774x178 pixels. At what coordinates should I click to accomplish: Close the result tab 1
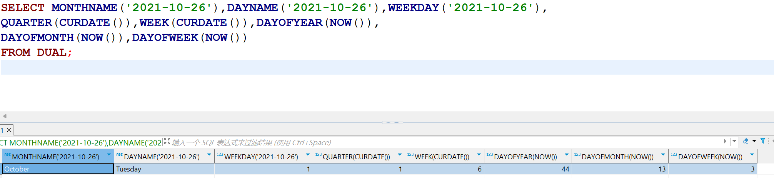(x=9, y=130)
